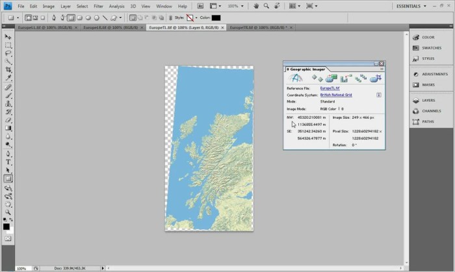Viewport: 455px width, 272px height.
Task: Open the Filter menu
Action: [98, 6]
